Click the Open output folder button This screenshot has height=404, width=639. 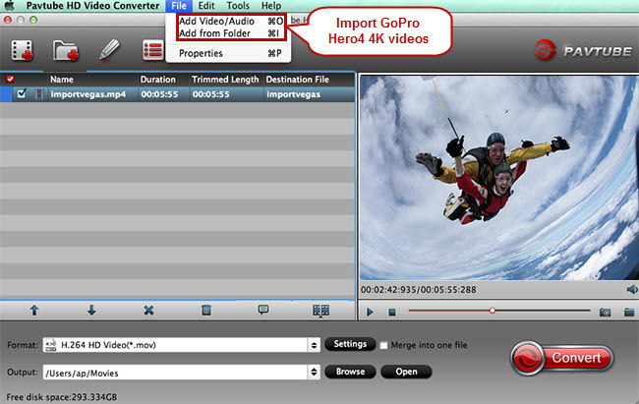pos(406,372)
